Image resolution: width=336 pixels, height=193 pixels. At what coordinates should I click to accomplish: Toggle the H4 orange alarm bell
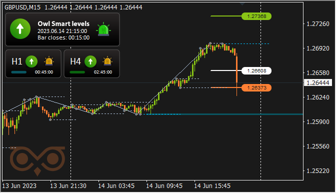[107, 61]
